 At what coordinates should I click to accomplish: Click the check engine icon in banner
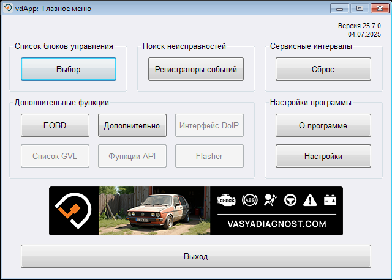click(227, 200)
